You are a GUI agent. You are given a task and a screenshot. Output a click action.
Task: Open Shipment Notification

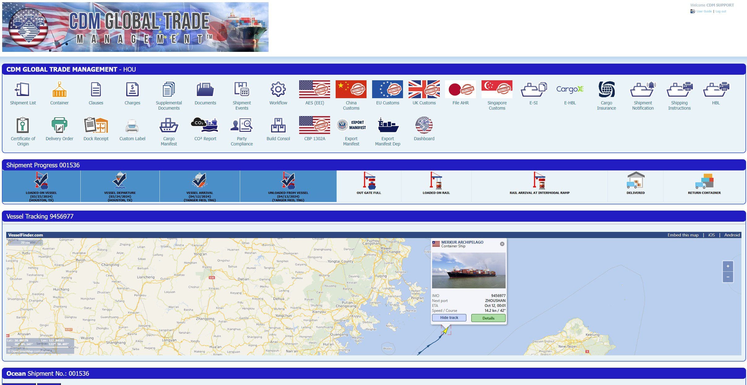643,90
